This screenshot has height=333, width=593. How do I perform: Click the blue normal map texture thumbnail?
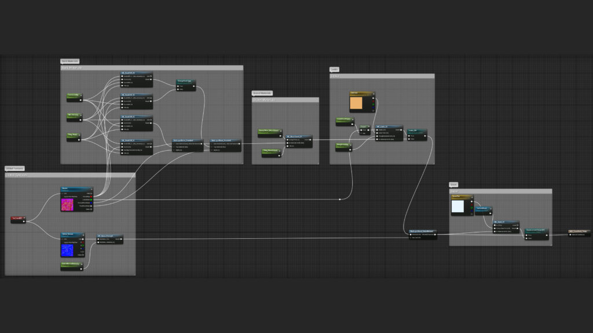(x=67, y=250)
